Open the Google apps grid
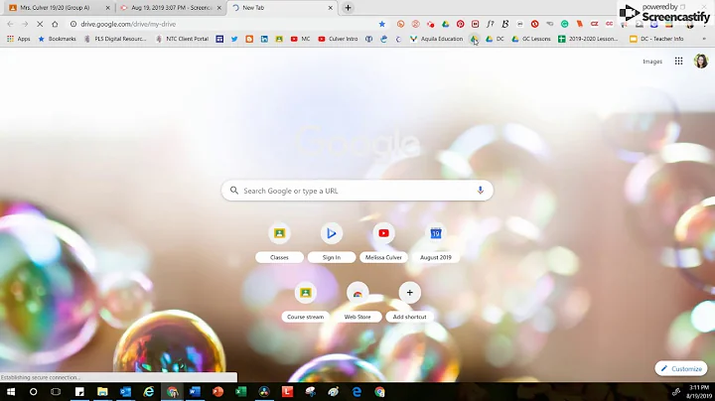 click(x=678, y=62)
